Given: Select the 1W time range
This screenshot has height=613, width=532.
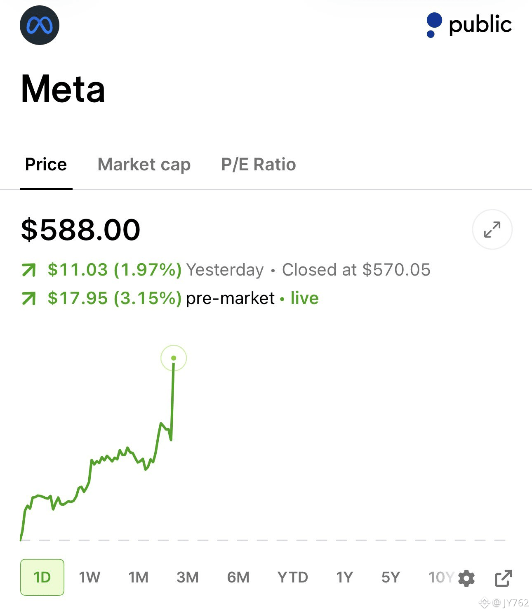Looking at the screenshot, I should pos(89,577).
